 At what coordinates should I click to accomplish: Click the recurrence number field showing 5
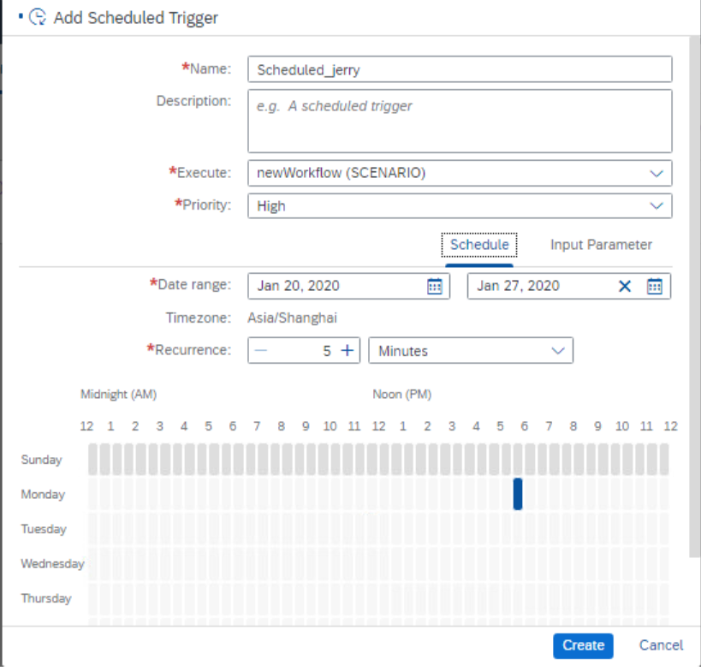click(304, 351)
